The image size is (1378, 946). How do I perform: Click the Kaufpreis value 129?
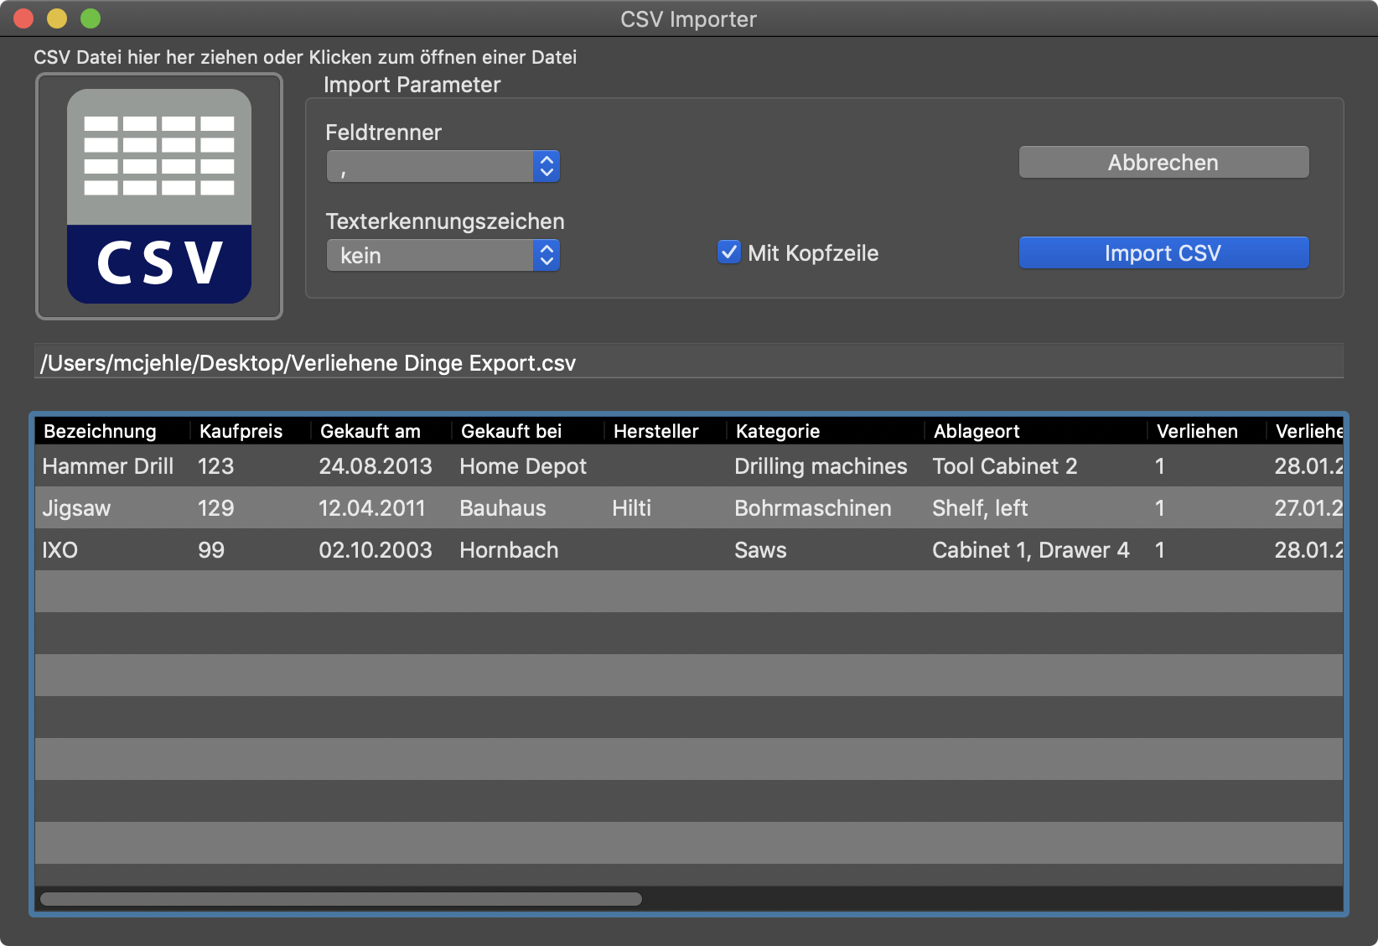(215, 508)
